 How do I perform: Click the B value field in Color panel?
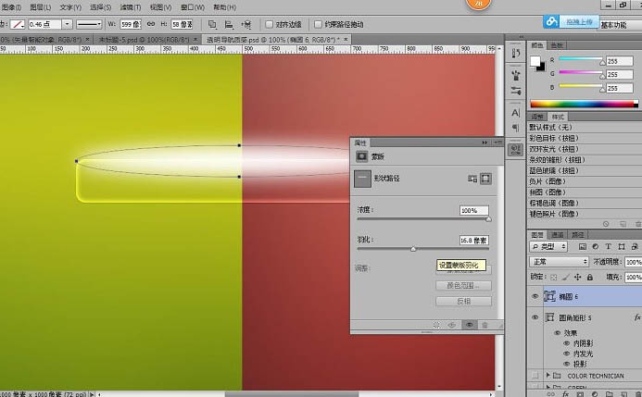click(x=620, y=88)
